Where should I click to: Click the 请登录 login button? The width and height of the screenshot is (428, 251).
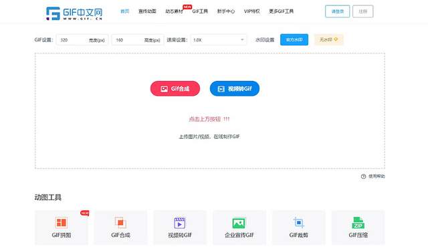[337, 11]
